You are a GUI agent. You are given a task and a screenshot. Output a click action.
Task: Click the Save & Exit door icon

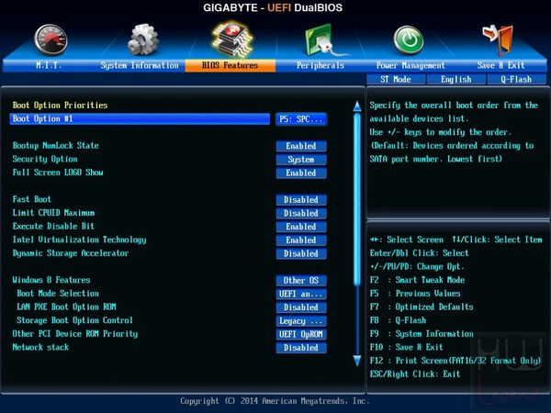(499, 40)
